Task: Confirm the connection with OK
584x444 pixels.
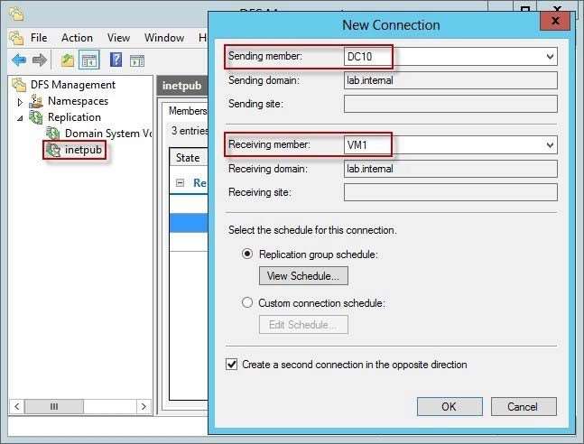Action: point(450,406)
